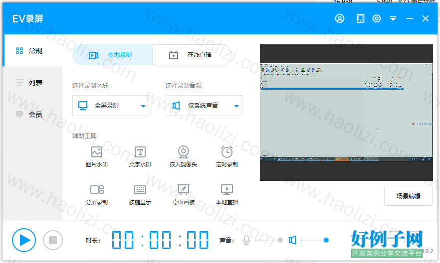Screen dimensions: 440x263
Task: Open the user account icon
Action: click(x=340, y=18)
